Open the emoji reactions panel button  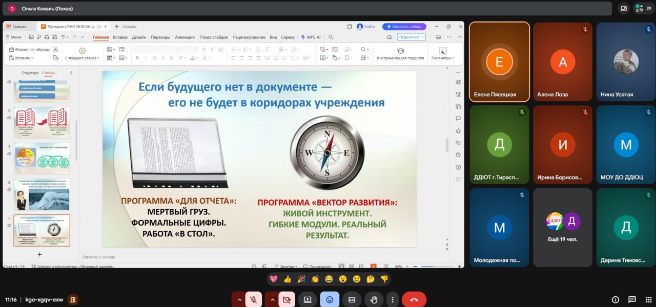point(329,300)
